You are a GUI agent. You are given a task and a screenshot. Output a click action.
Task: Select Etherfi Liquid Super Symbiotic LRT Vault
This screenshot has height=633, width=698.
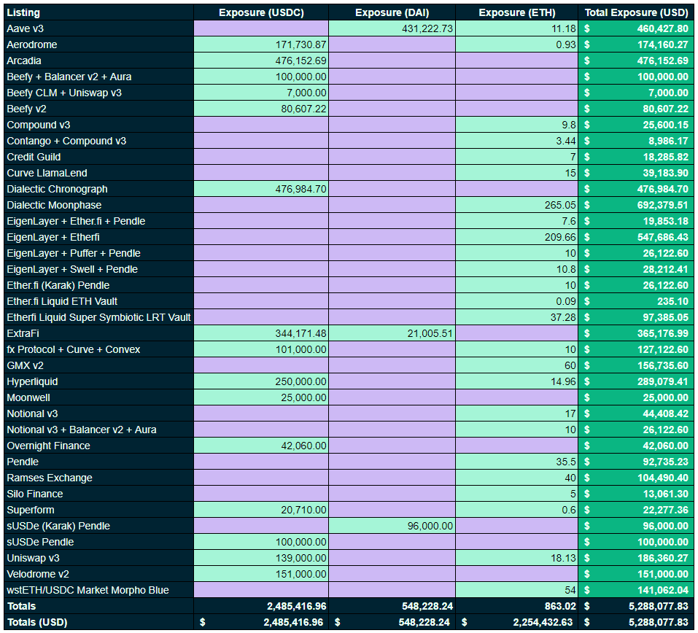(x=98, y=317)
